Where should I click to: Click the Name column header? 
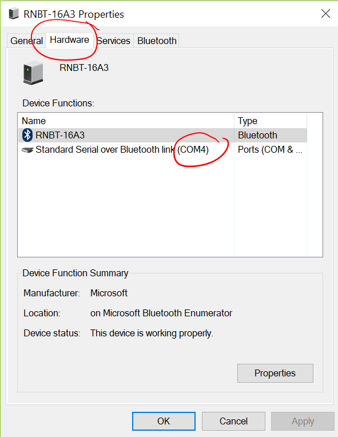126,121
